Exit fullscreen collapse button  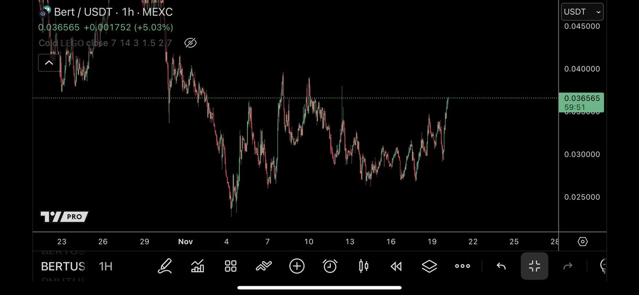(534, 266)
